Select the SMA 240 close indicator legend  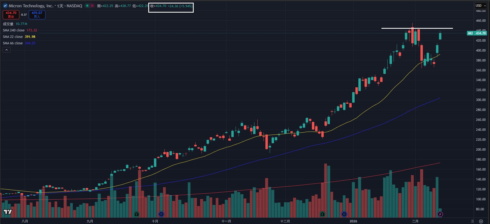point(14,30)
